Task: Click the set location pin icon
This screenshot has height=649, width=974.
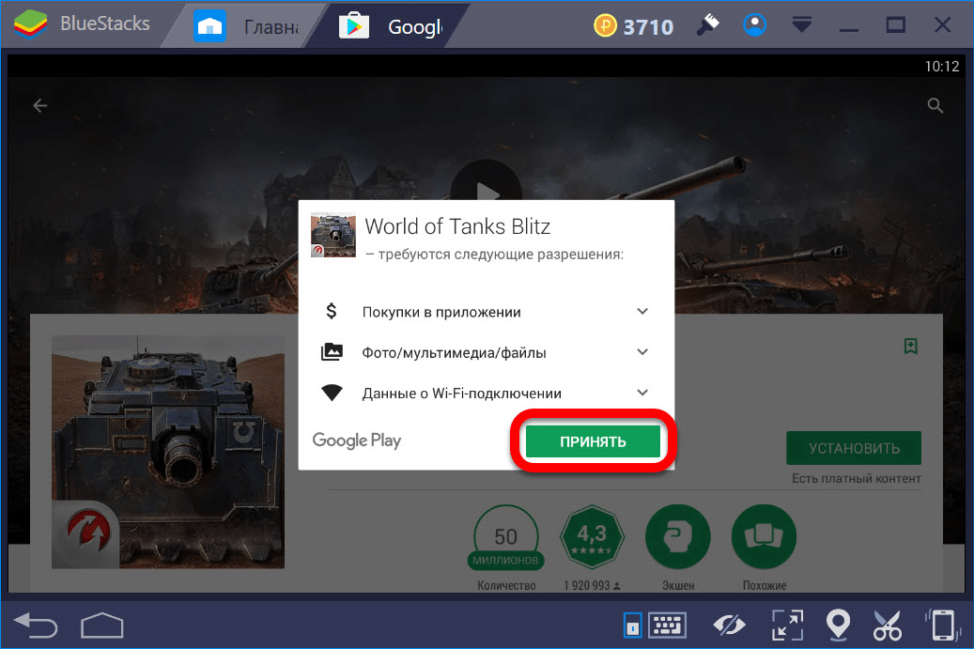Action: tap(838, 625)
